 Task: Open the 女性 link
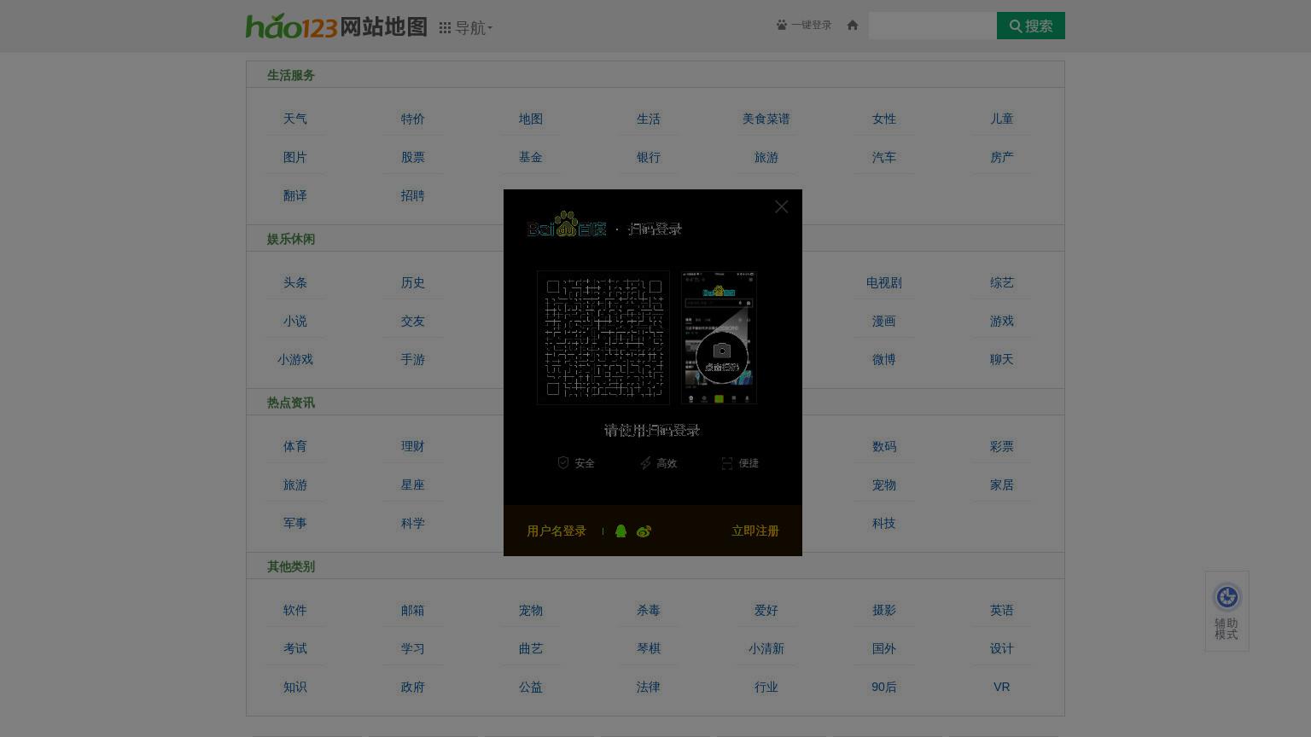point(884,119)
